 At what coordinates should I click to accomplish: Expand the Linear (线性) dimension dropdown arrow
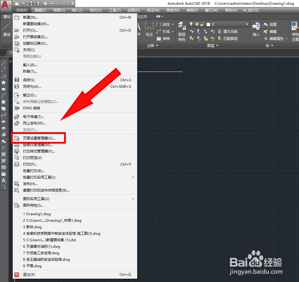pos(173,25)
